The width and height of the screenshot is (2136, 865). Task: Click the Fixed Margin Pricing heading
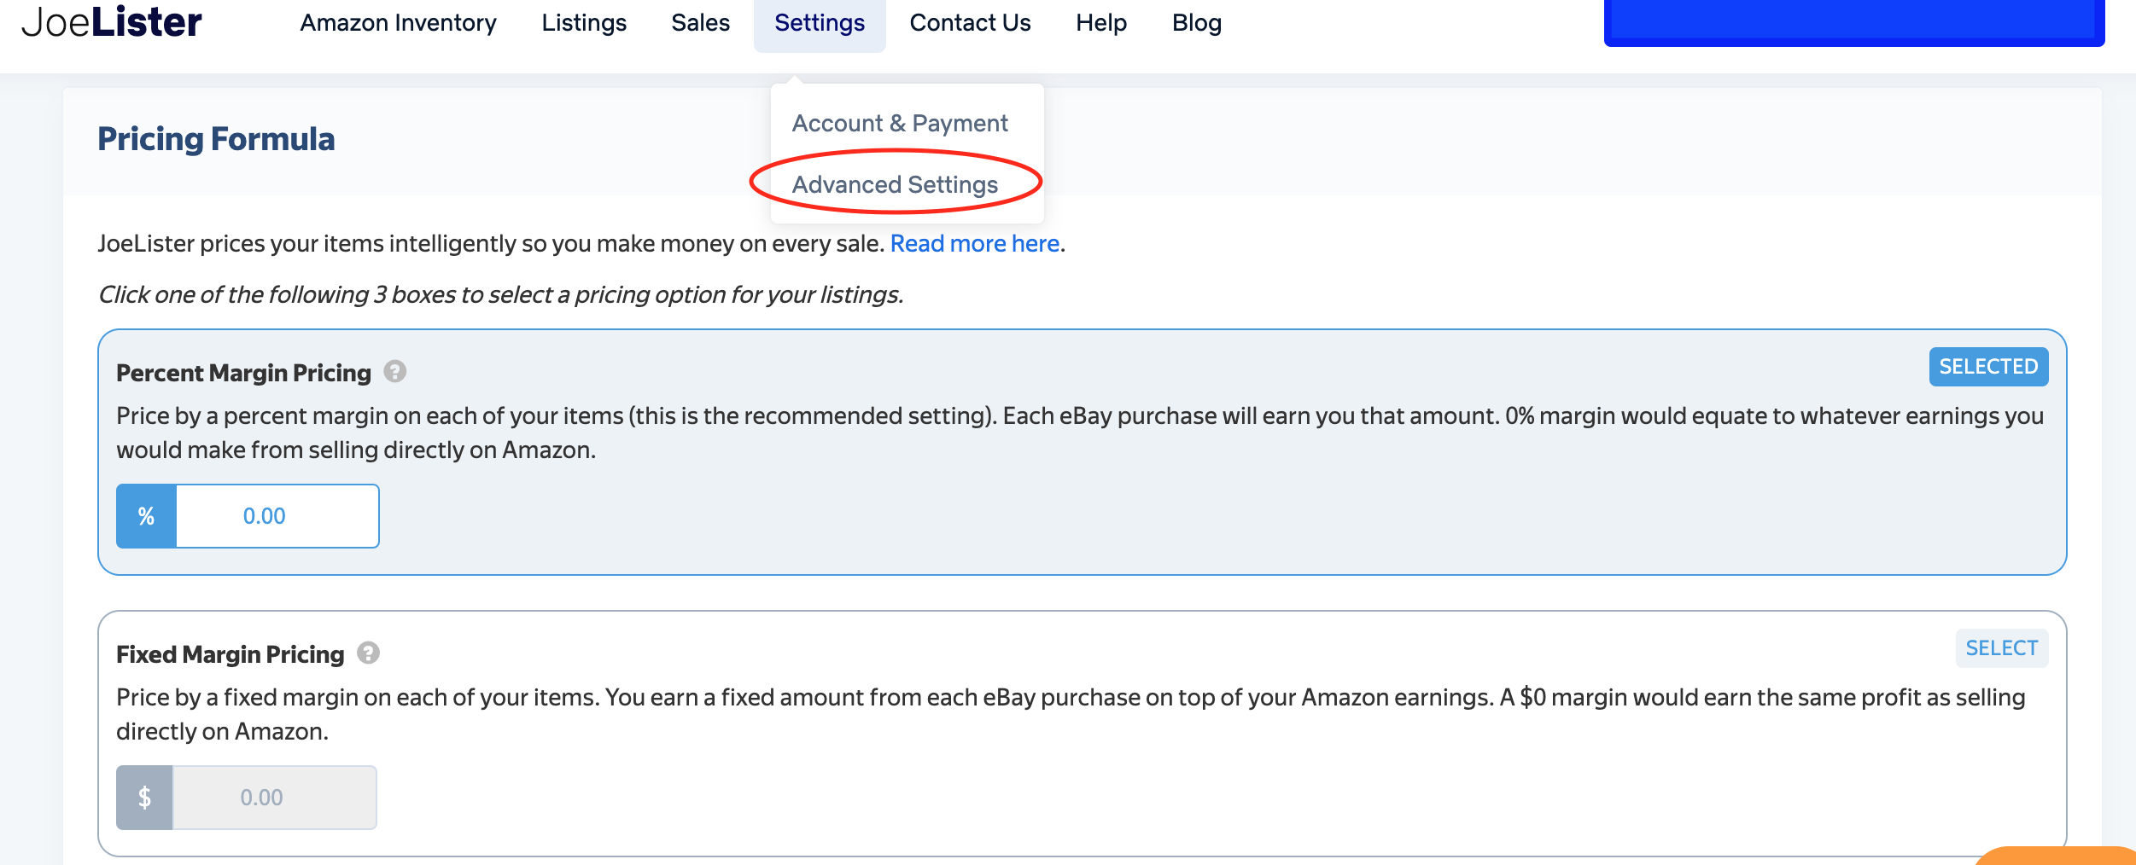click(x=230, y=654)
